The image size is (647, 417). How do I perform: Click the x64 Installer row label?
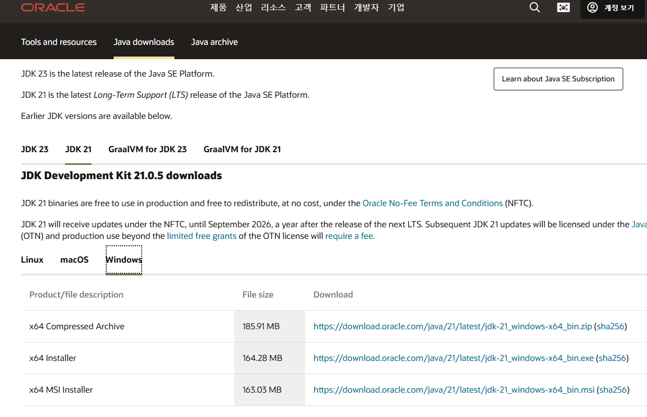(53, 358)
